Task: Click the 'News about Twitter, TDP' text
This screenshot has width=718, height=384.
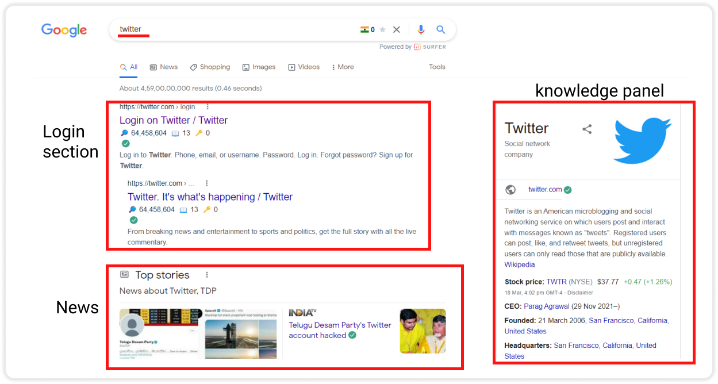Action: pyautogui.click(x=168, y=291)
